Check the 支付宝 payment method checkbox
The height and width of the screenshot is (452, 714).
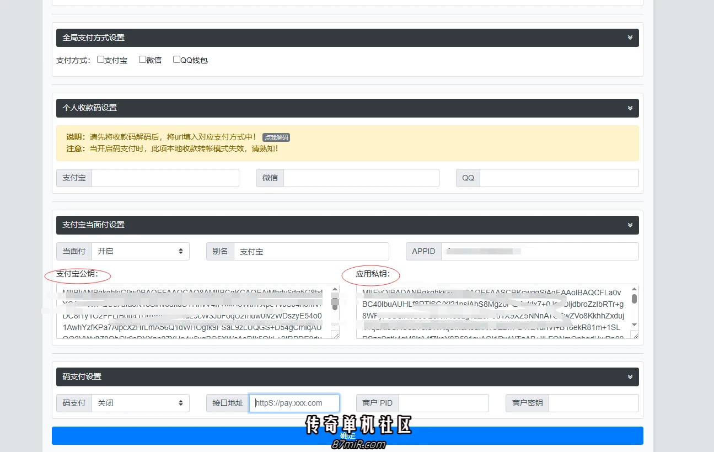(100, 60)
